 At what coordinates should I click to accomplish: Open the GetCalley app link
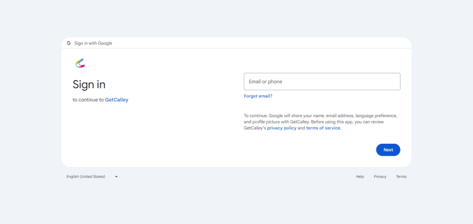pyautogui.click(x=116, y=100)
